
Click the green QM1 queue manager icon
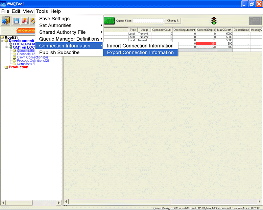coord(11,47)
